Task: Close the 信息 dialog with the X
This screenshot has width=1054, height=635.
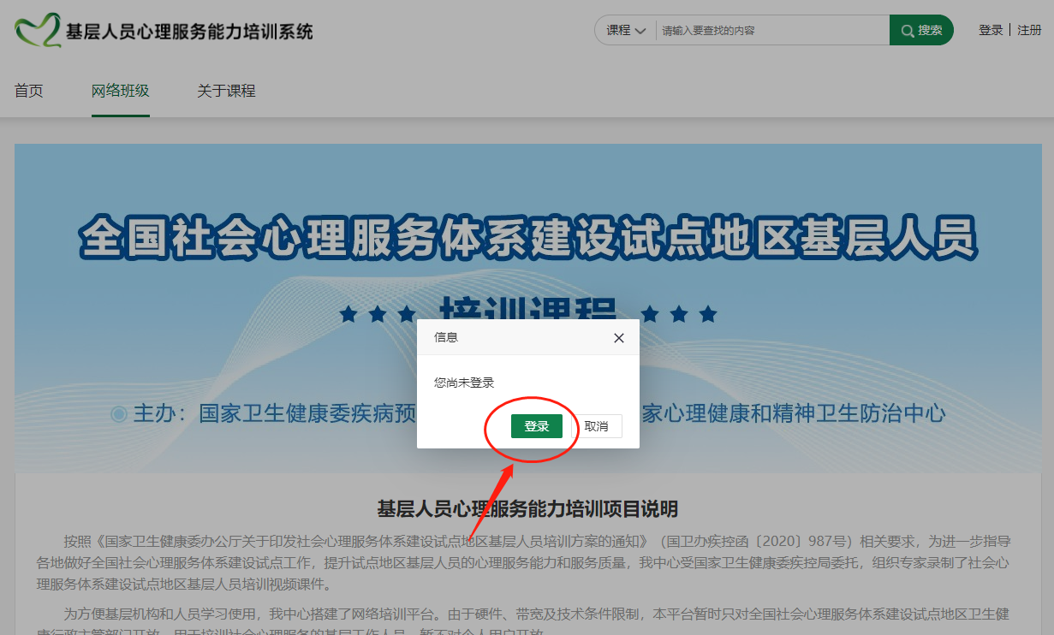Action: (x=619, y=338)
